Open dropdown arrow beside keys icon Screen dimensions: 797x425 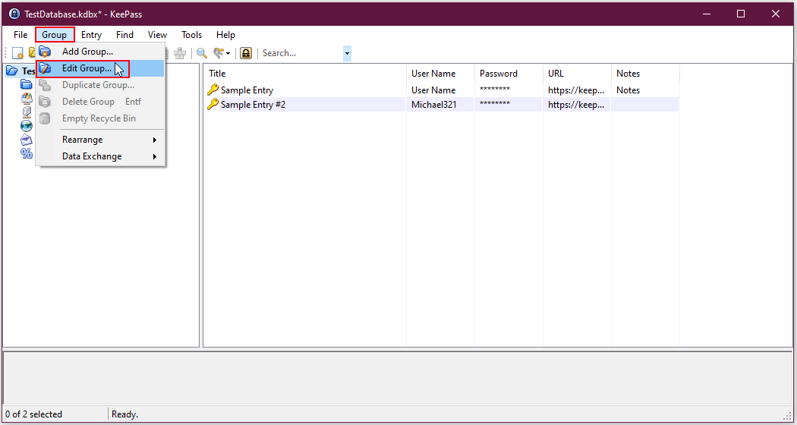228,53
